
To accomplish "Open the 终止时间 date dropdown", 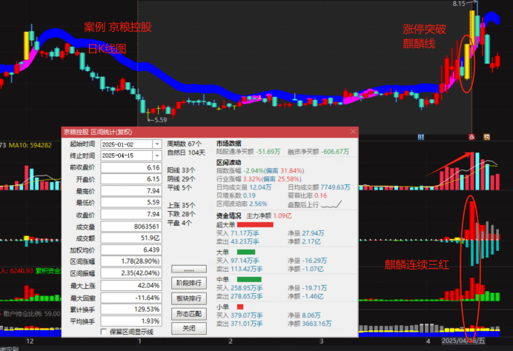I will click(x=156, y=156).
